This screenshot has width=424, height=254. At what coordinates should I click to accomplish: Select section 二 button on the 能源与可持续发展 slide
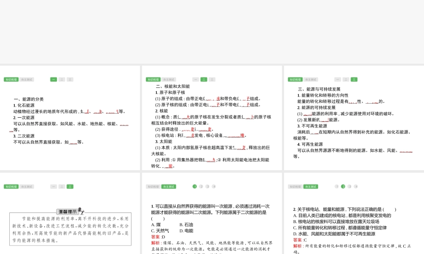coord(346,80)
